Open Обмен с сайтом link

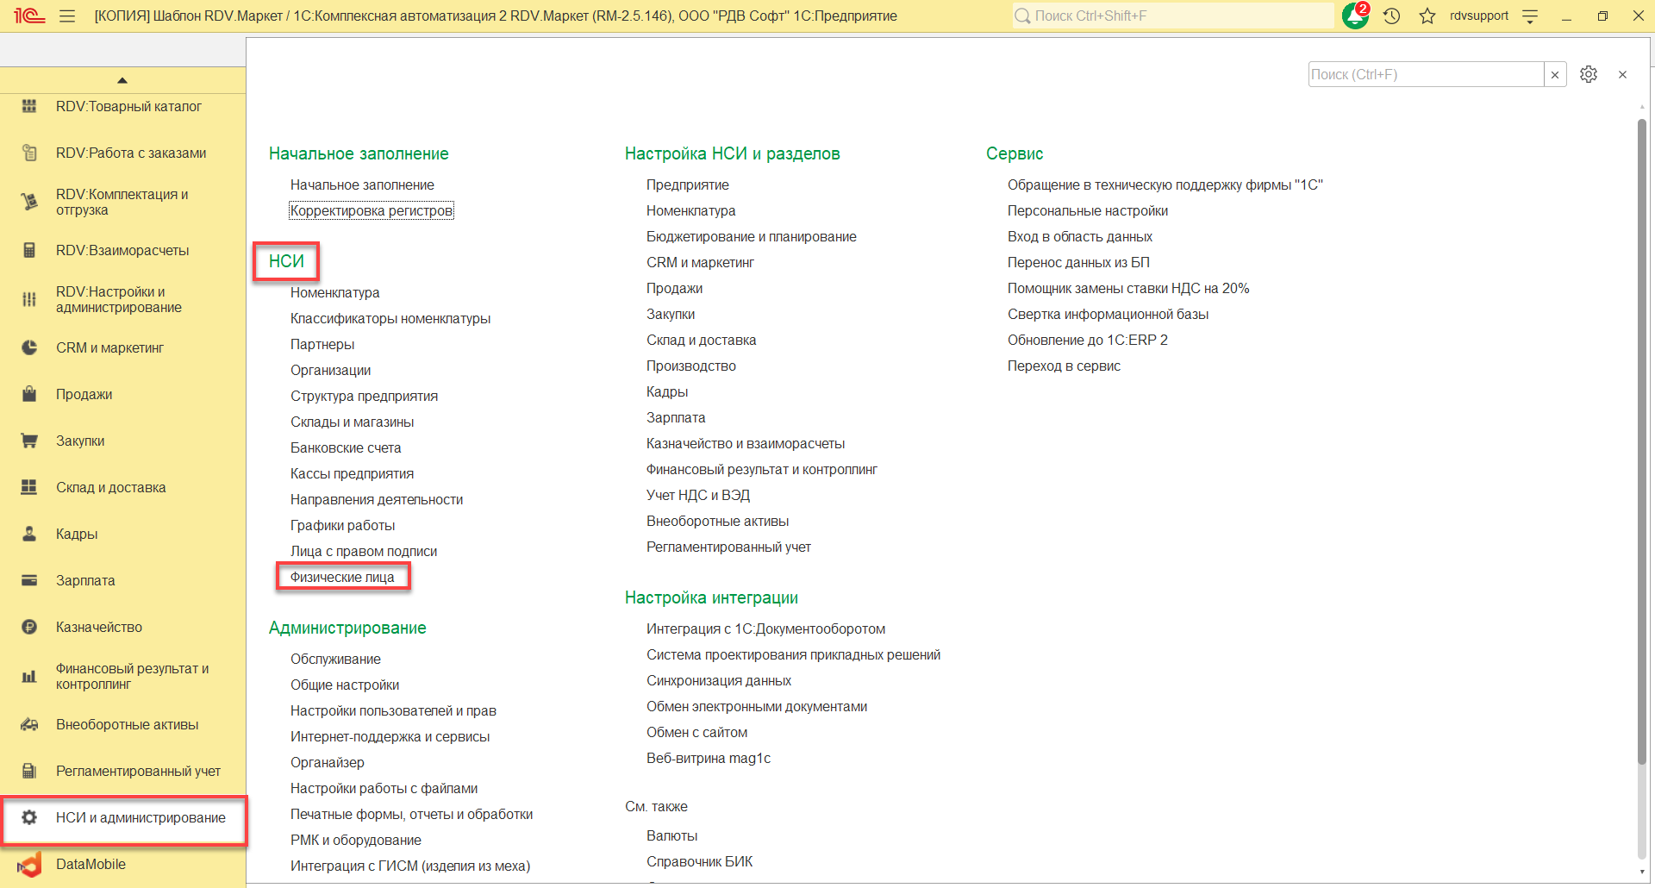pos(697,732)
